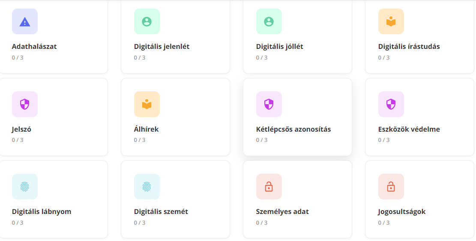Screen dimensions: 476x241
Task: Click the Adathalászat warning triangle icon
Action: tap(25, 21)
